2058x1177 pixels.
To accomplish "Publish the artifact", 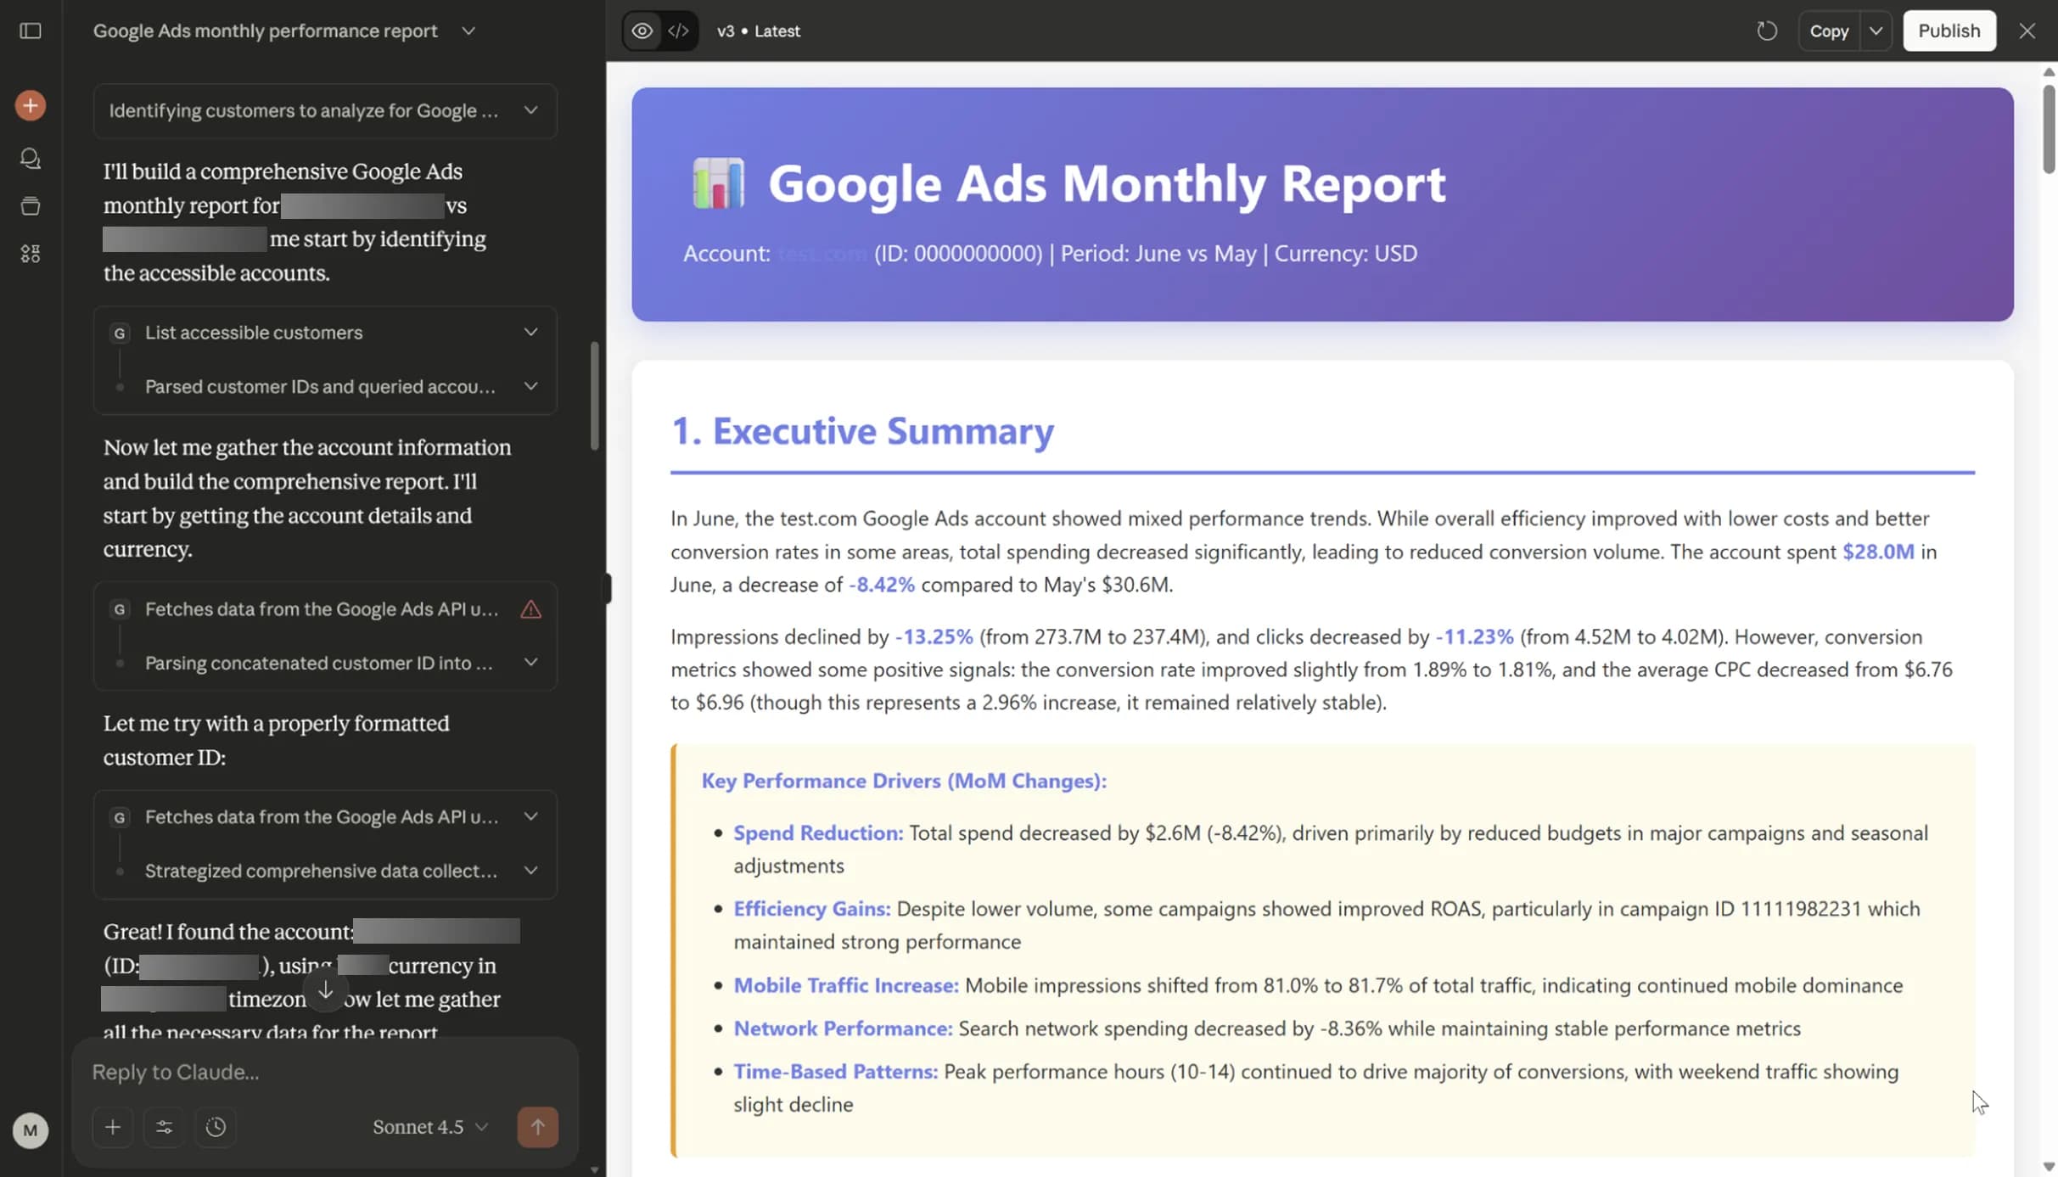I will [1949, 31].
